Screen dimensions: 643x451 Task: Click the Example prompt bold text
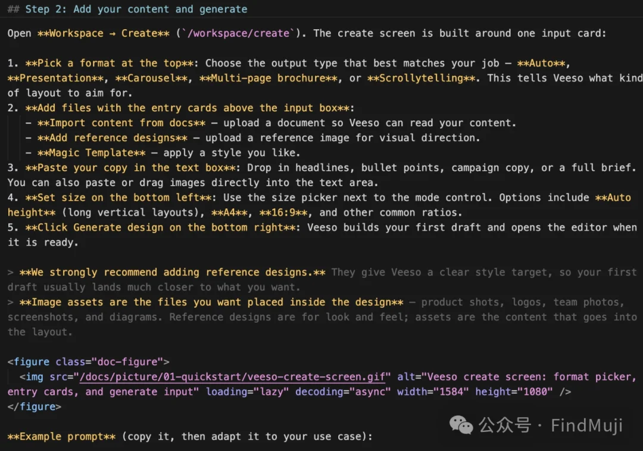61,437
